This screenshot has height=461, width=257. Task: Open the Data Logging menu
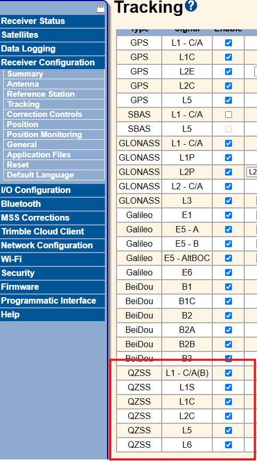[52, 48]
